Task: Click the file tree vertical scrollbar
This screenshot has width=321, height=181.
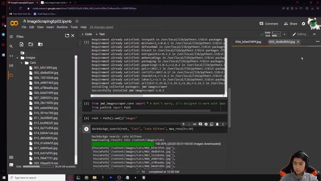Action: tap(76, 110)
